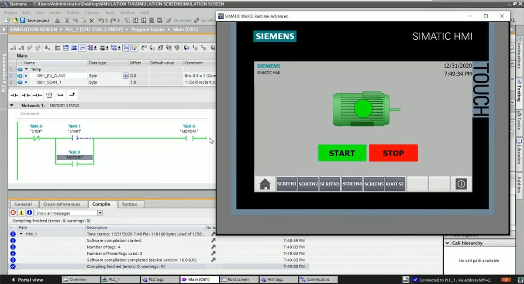Toggle the information filter in Compile panel
This screenshot has height=284, width=524.
tap(29, 213)
